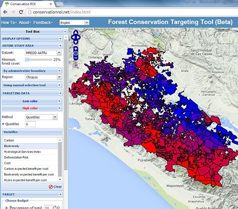Screen dimensions: 238x209
Task: Pan the map right with the arrow control
Action: tap(78, 37)
